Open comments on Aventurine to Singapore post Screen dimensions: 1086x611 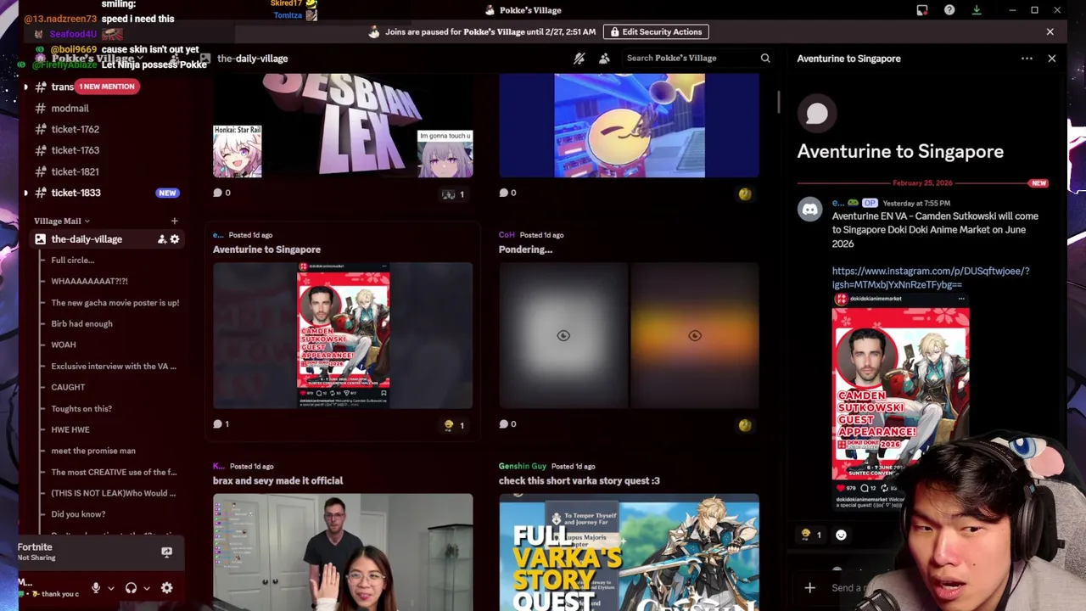(x=221, y=424)
